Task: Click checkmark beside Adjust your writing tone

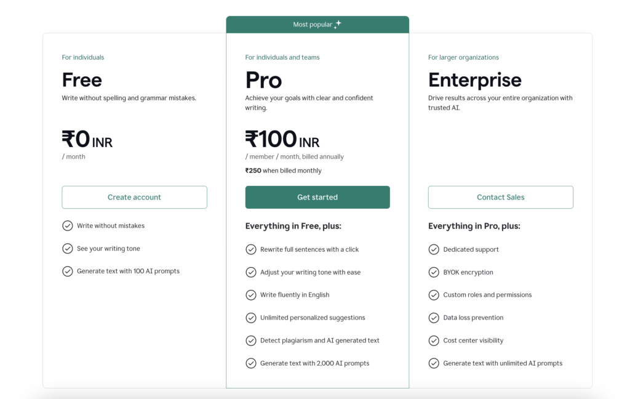Action: 251,272
